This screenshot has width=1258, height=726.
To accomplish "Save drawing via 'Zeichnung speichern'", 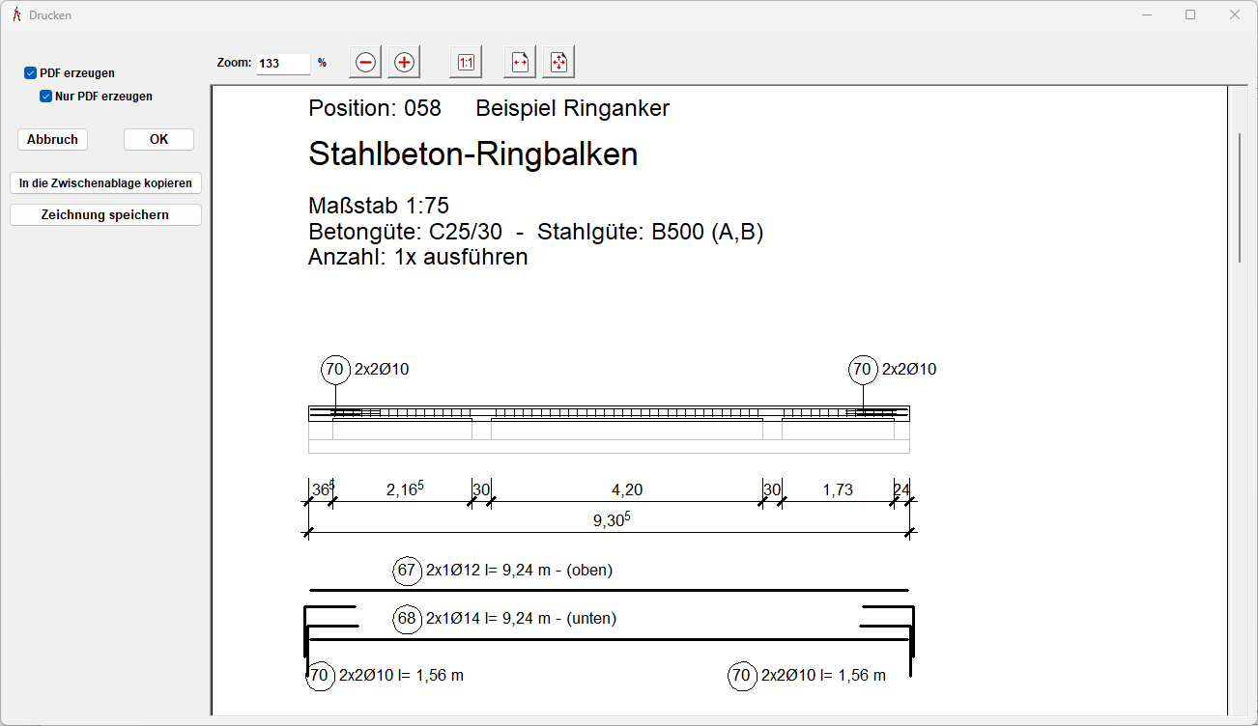I will coord(105,215).
